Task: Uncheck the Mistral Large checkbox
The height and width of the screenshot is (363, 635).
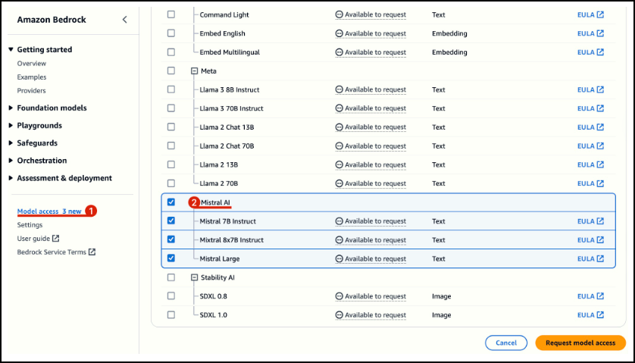Action: [171, 258]
